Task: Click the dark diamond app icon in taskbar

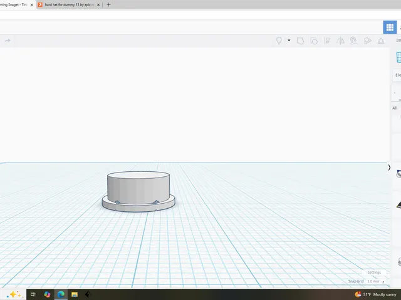Action: tap(88, 294)
